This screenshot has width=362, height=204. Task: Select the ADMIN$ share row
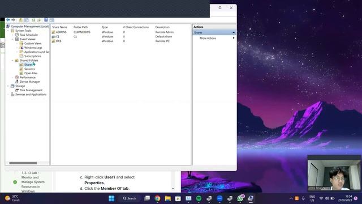(121, 32)
